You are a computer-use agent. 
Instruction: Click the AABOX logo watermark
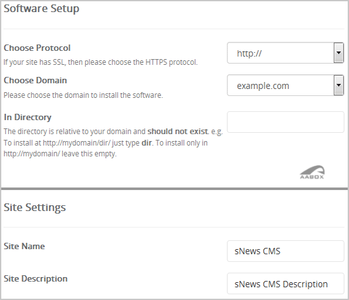[312, 172]
